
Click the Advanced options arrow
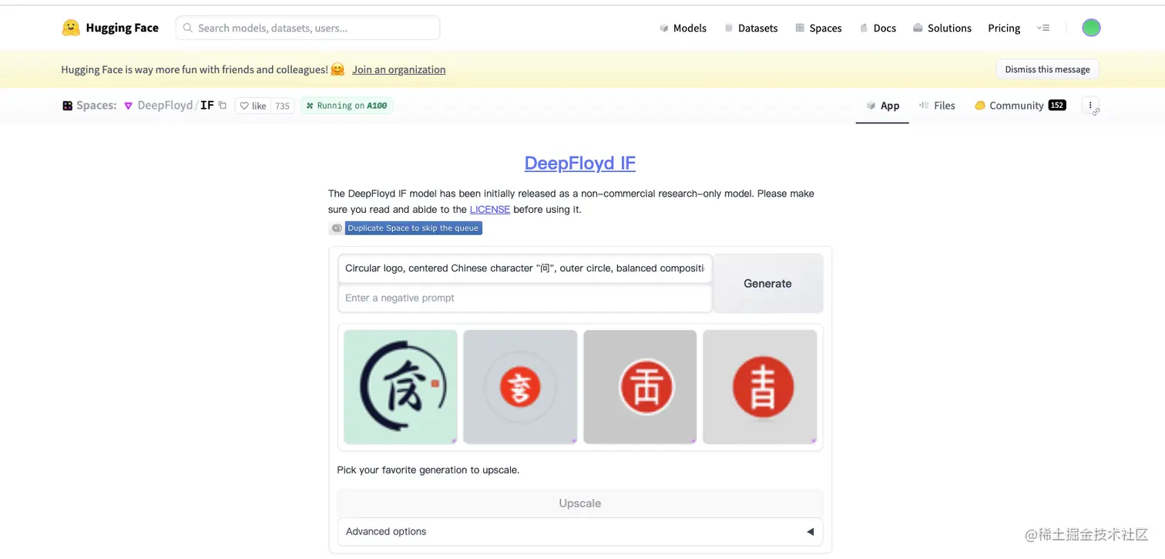(x=810, y=532)
